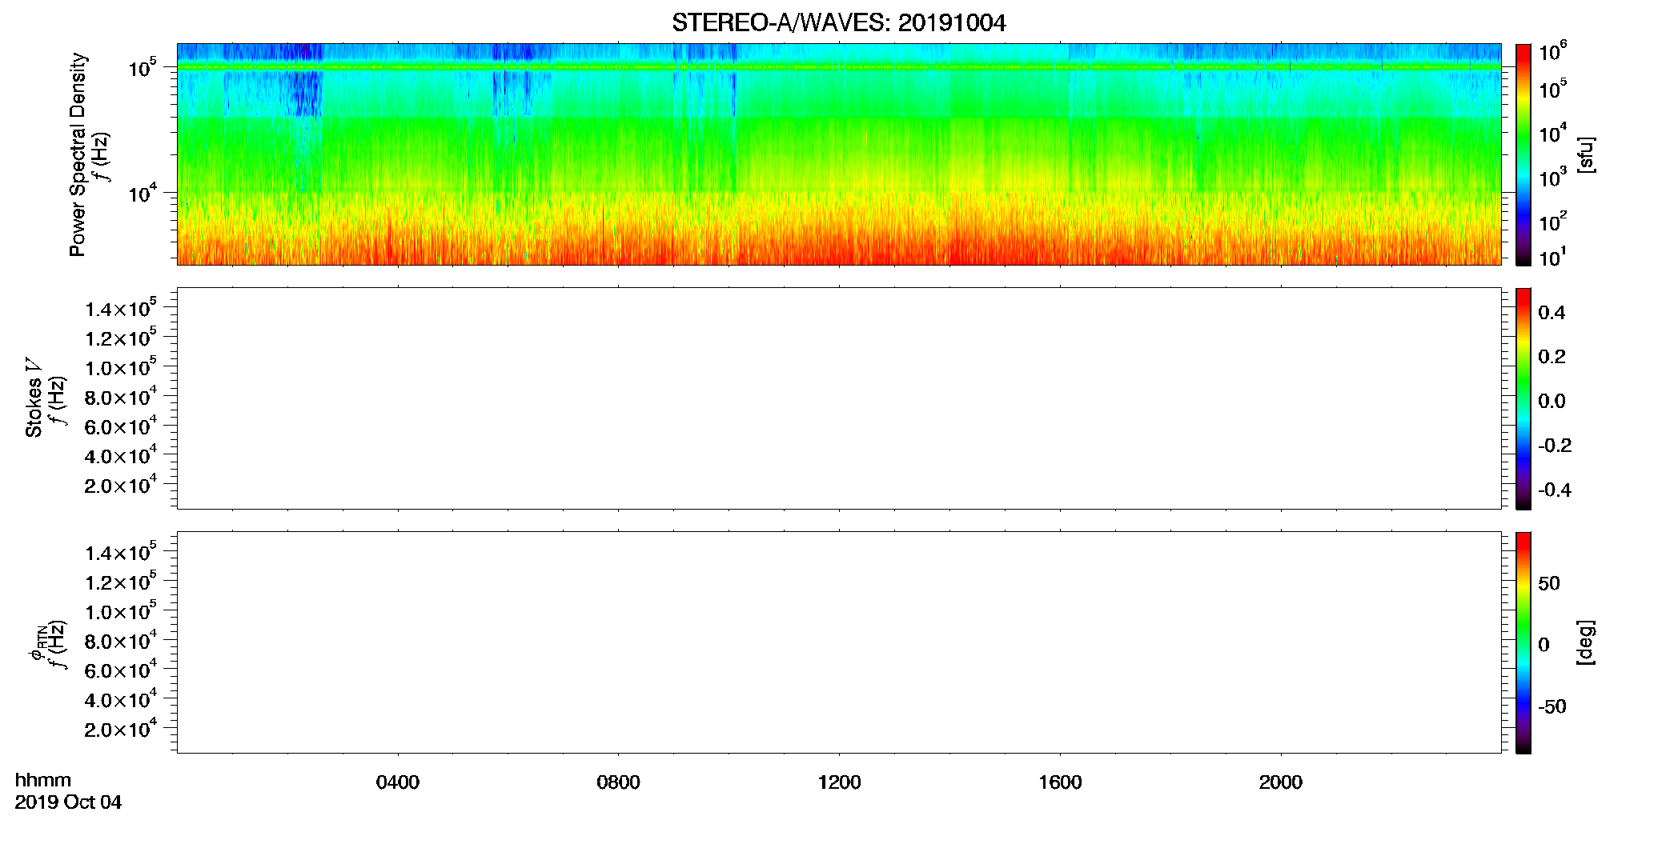
Task: Click the sfu power color bar
Action: coord(1523,154)
